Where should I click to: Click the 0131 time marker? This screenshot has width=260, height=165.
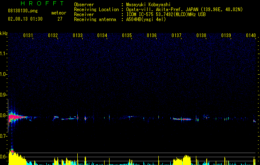[x=28, y=35]
